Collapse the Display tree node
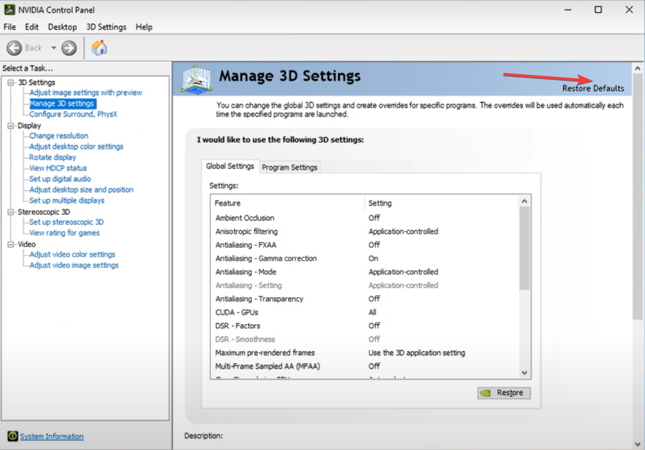 pyautogui.click(x=11, y=126)
